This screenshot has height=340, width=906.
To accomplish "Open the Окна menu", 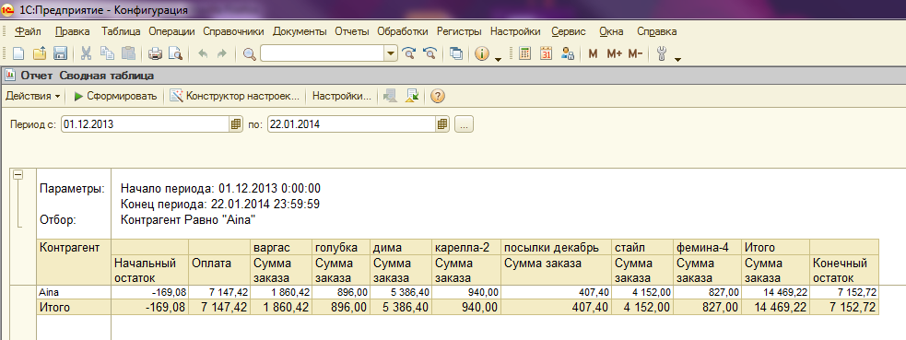I will [x=611, y=31].
